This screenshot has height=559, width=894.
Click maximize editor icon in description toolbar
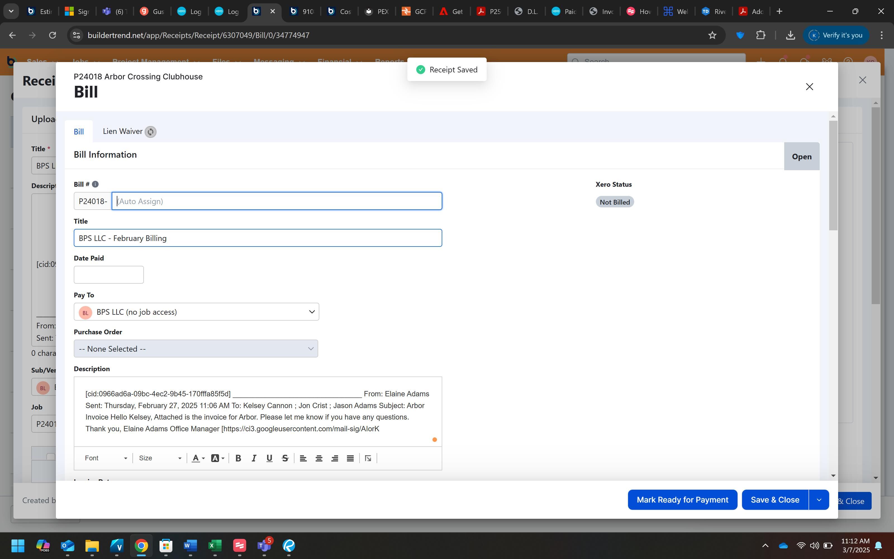(368, 458)
